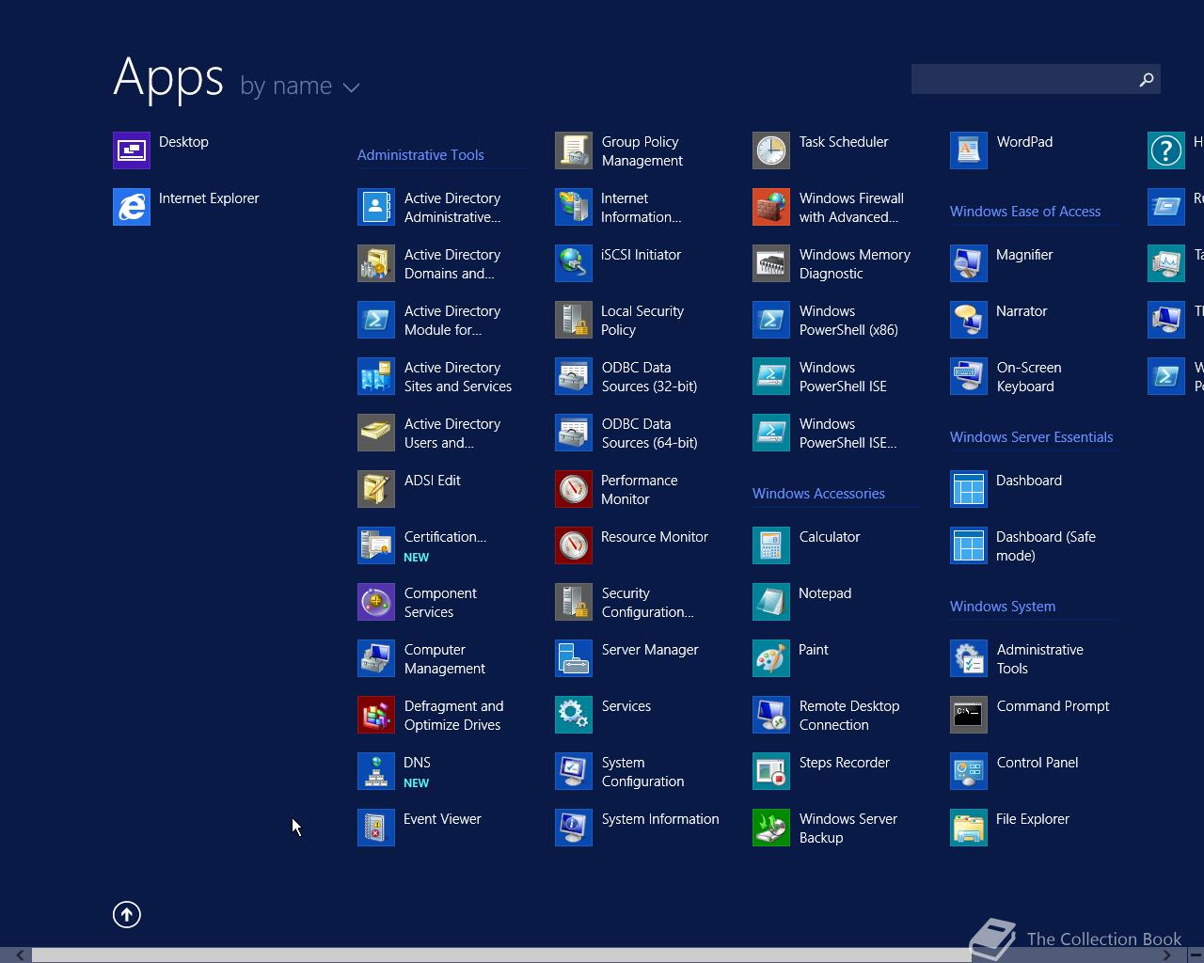Viewport: 1204px width, 963px height.
Task: Launch Event Viewer icon
Action: tap(376, 828)
